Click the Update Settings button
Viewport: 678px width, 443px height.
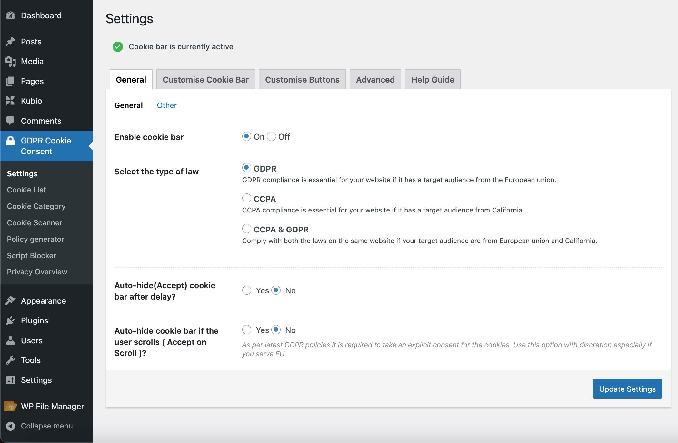click(627, 389)
